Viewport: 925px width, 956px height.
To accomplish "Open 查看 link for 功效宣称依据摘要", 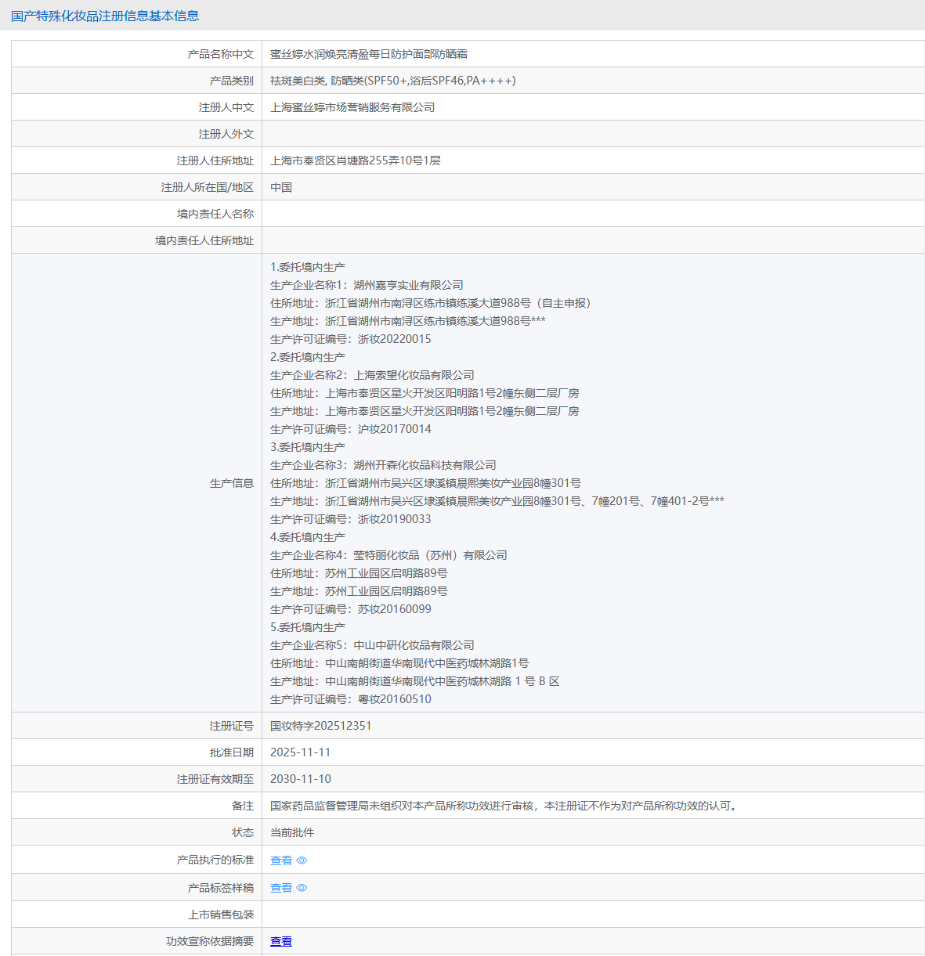I will [x=281, y=941].
